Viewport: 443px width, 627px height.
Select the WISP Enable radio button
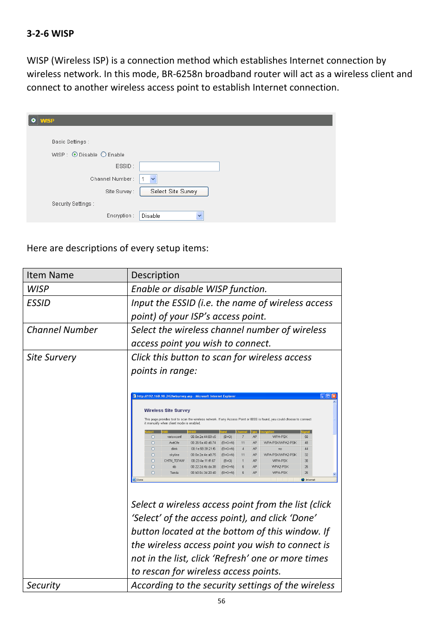(x=104, y=155)
